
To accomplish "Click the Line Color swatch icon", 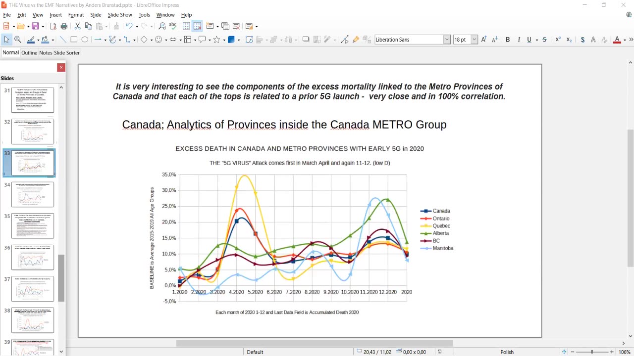I will 31,40.
